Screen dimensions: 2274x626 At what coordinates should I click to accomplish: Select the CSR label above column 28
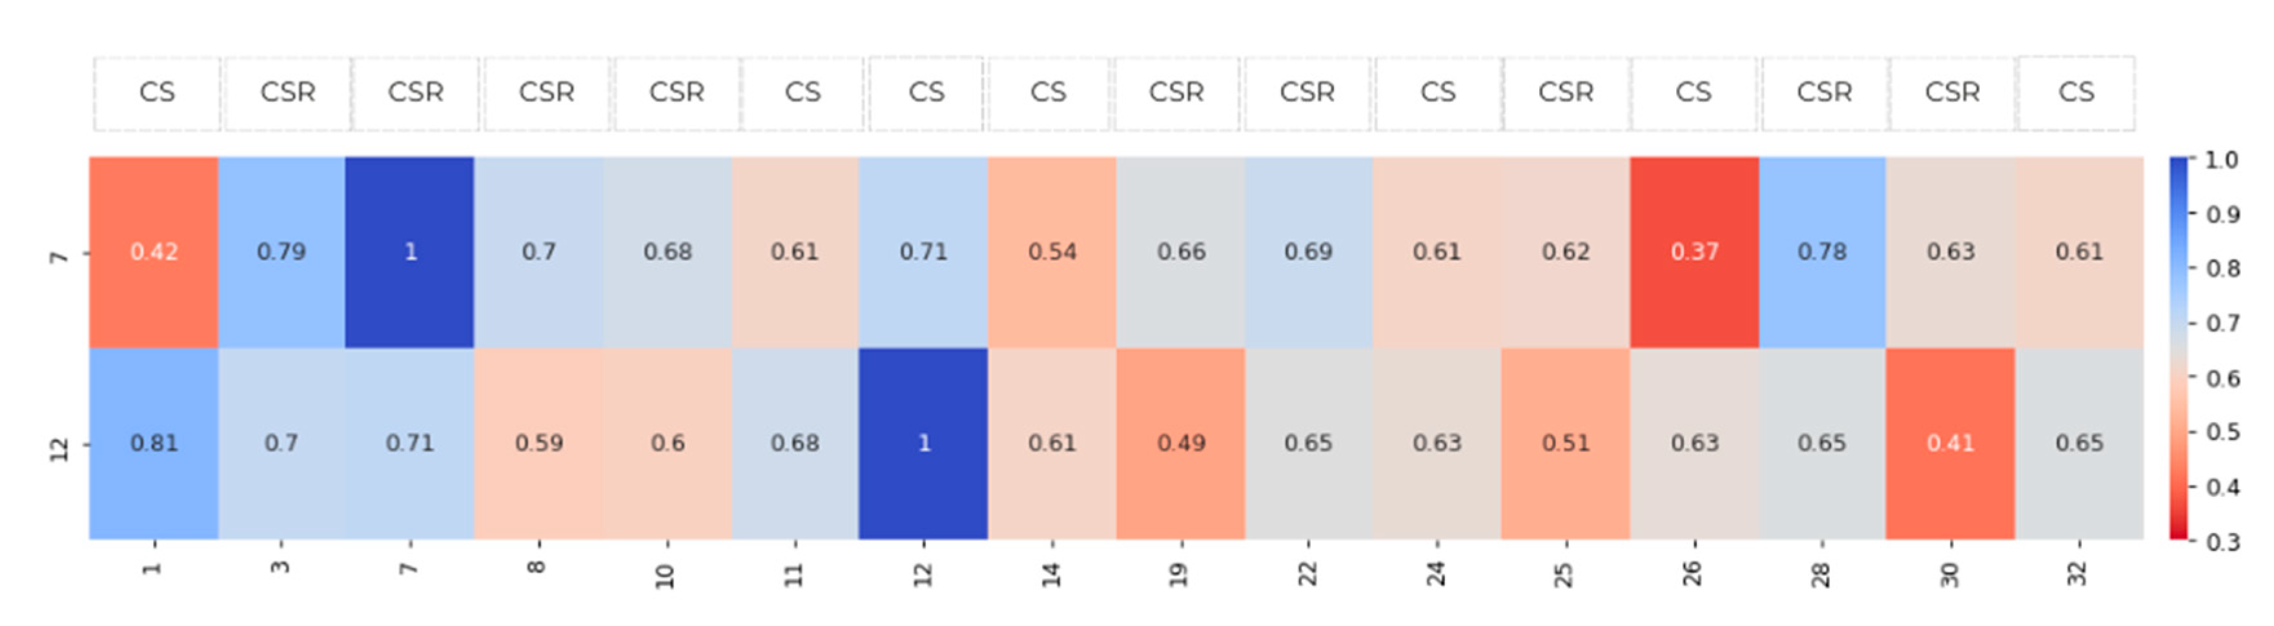pyautogui.click(x=1824, y=93)
